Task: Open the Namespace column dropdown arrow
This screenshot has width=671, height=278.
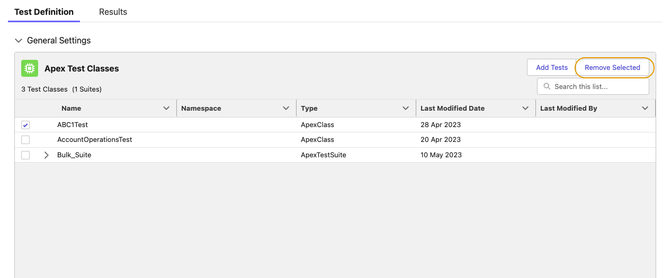Action: click(x=286, y=108)
